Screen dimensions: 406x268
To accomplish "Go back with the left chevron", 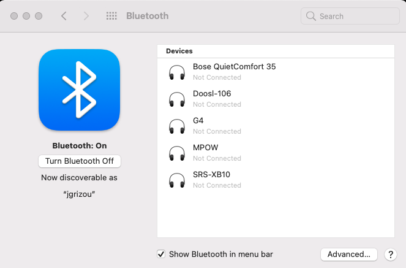I will [x=64, y=16].
